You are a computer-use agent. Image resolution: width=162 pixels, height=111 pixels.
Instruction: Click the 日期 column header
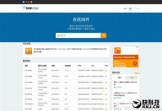coord(53,66)
